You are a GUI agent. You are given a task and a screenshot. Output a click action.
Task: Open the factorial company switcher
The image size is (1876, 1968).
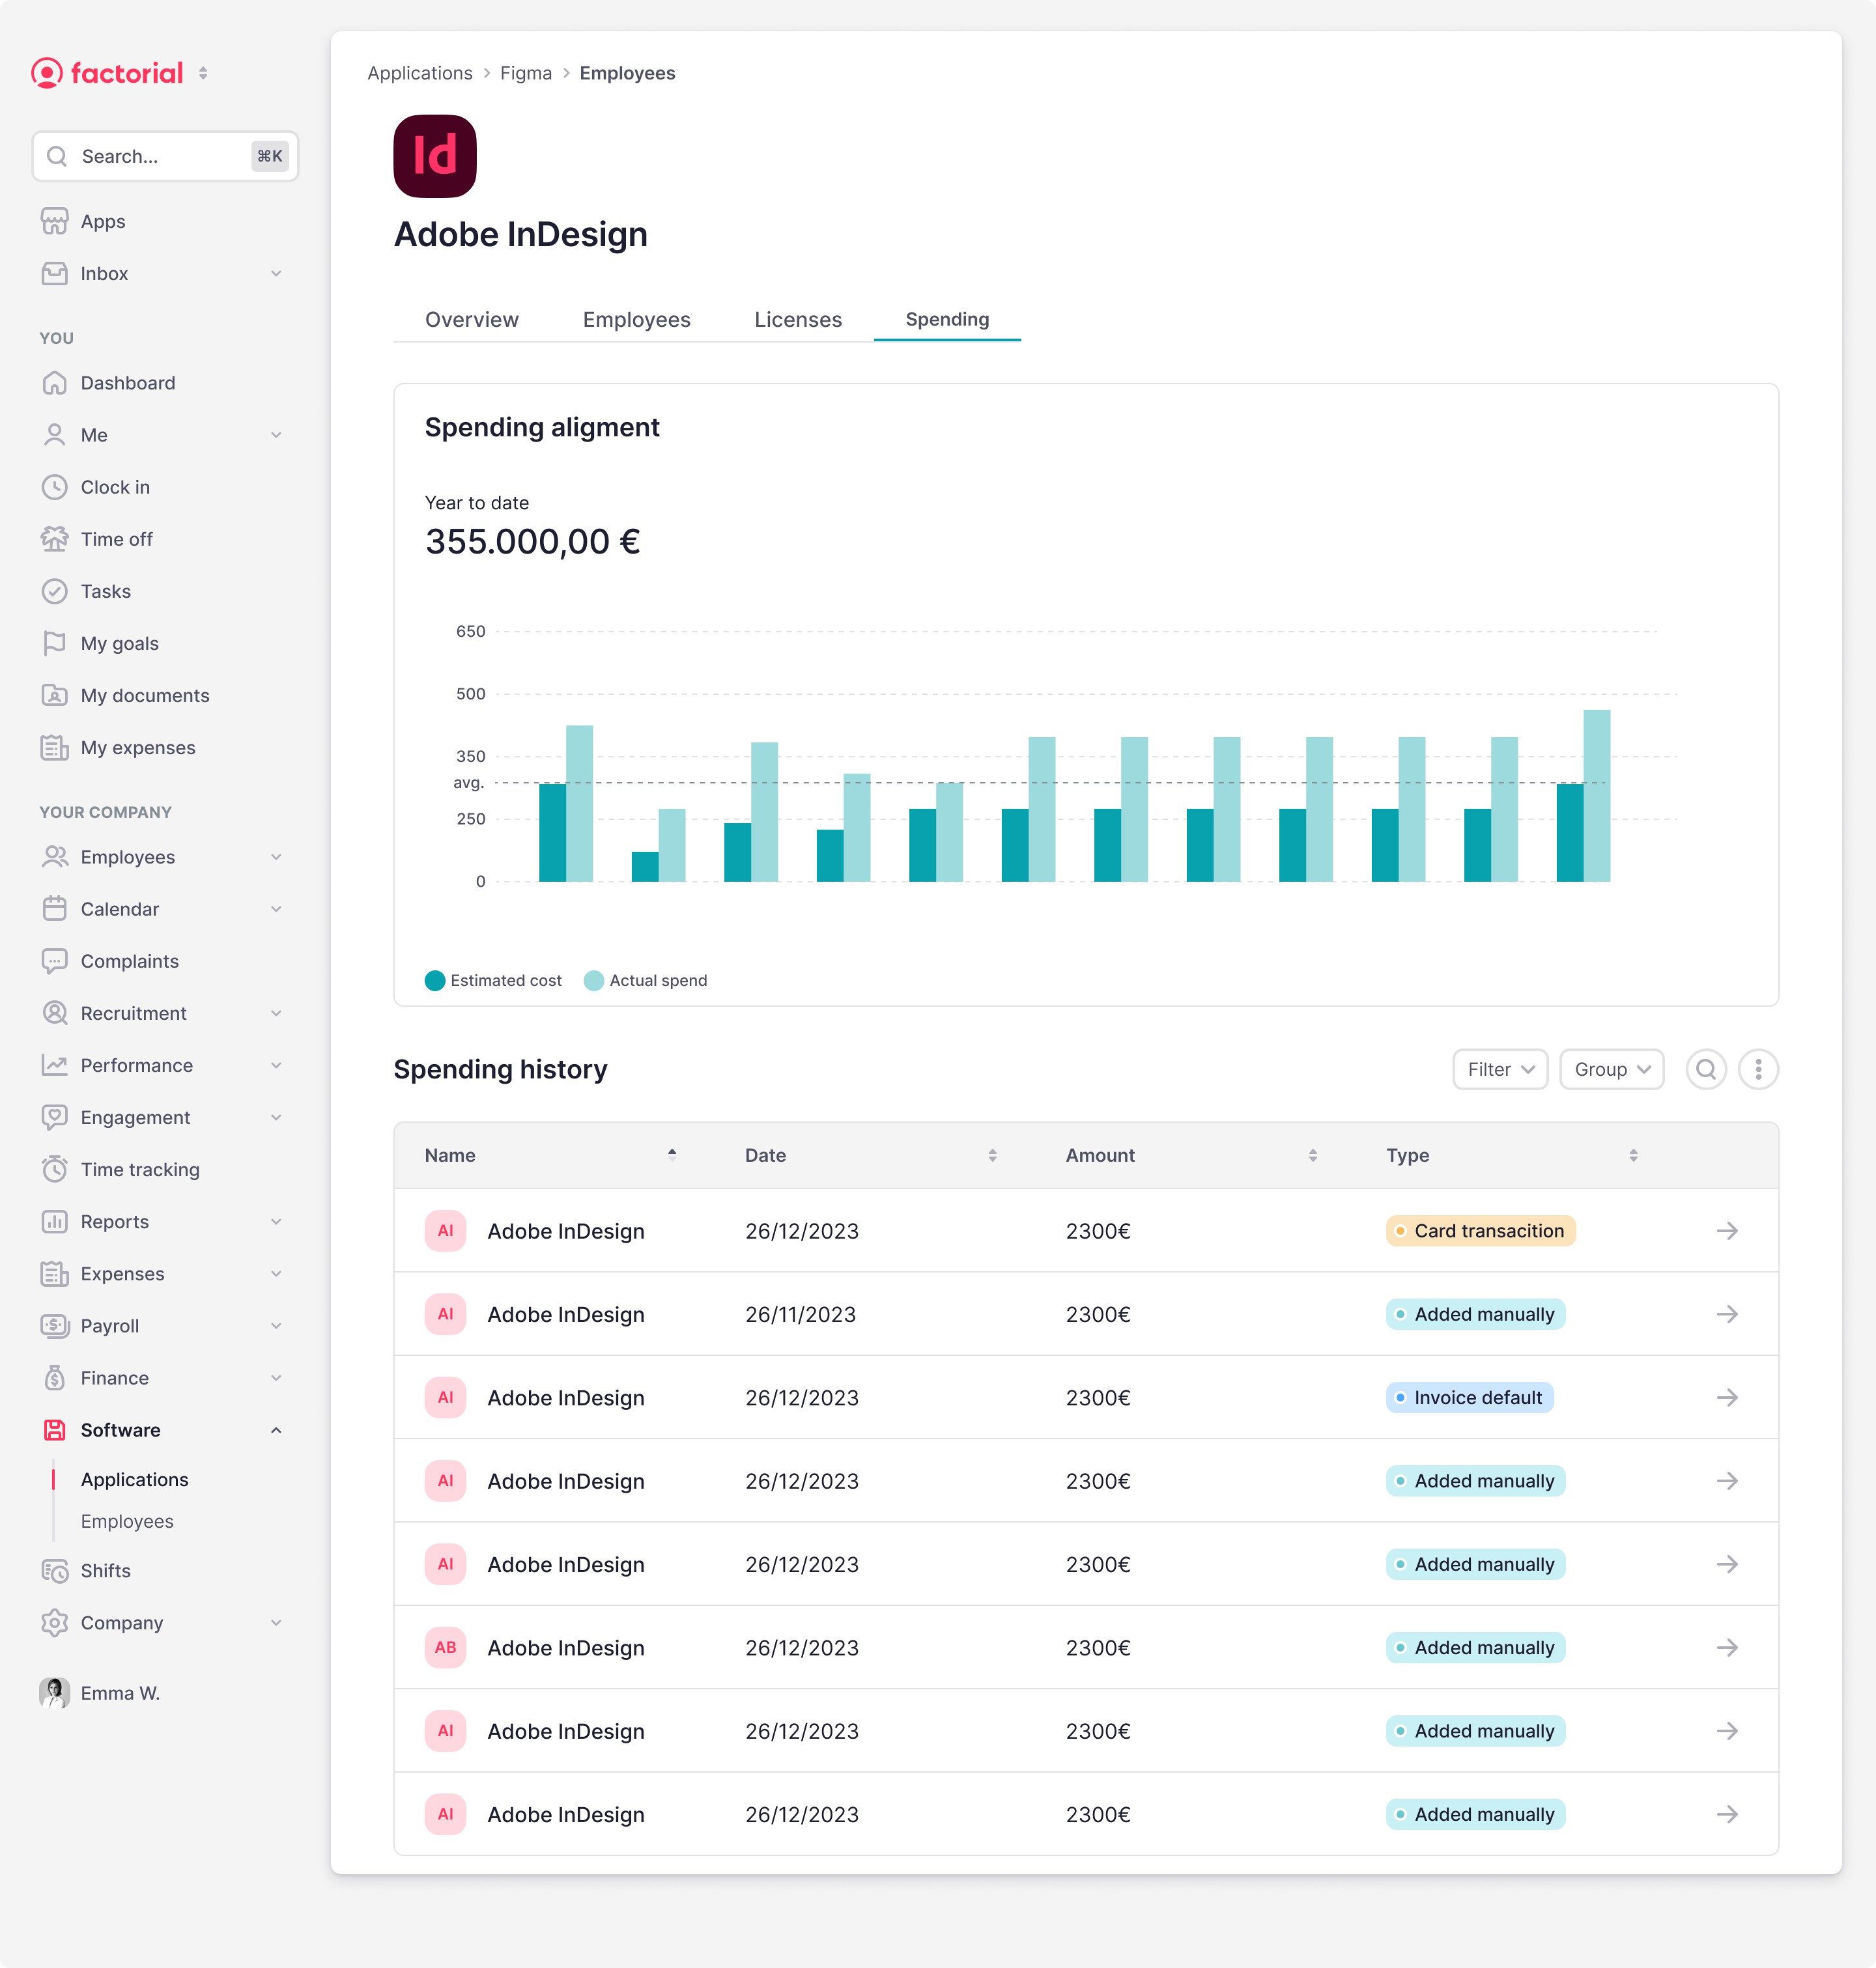tap(203, 73)
